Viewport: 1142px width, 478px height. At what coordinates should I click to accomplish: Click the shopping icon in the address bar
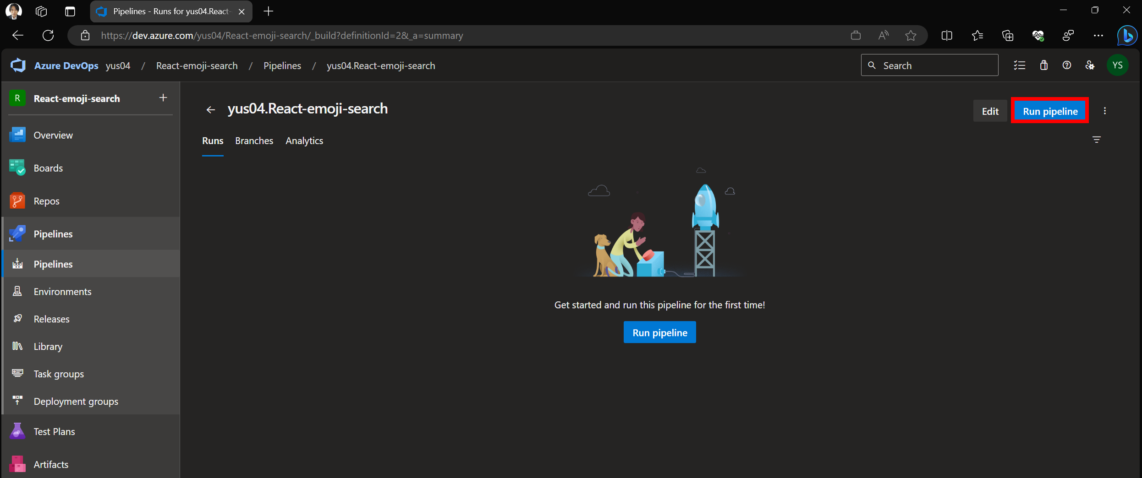tap(856, 36)
